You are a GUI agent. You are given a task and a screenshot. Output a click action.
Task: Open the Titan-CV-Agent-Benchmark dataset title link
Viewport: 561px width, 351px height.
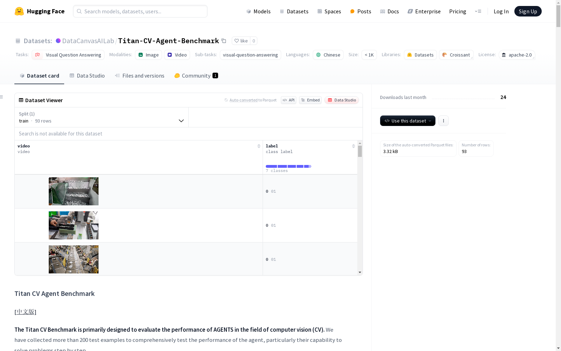[x=169, y=41]
